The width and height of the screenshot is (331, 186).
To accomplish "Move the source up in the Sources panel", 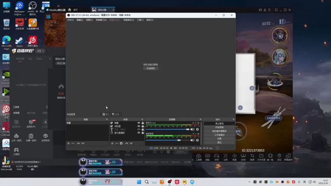I will (127, 143).
